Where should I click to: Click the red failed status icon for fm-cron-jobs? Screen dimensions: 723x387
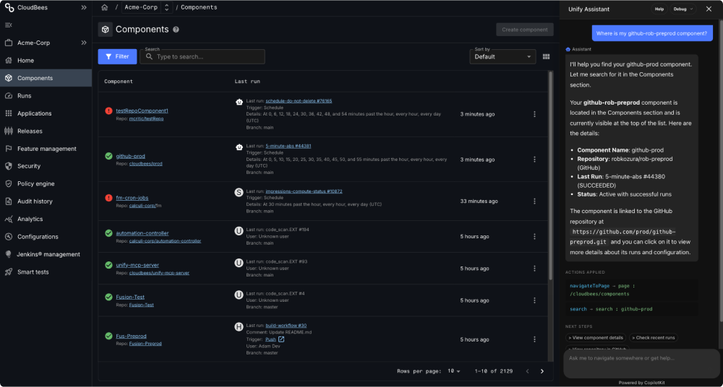(108, 198)
